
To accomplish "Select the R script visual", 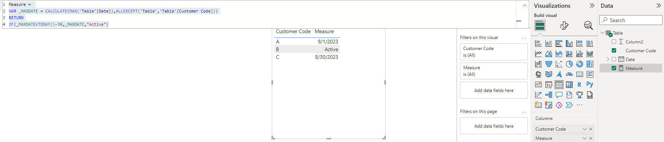I will (x=579, y=85).
